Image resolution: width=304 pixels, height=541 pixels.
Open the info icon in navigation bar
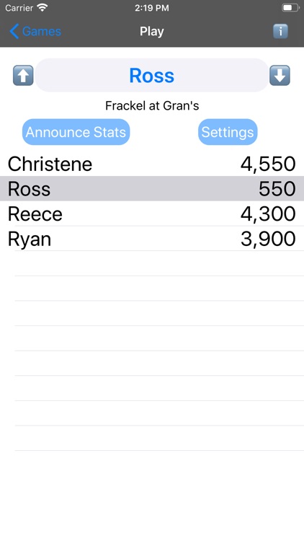click(280, 32)
